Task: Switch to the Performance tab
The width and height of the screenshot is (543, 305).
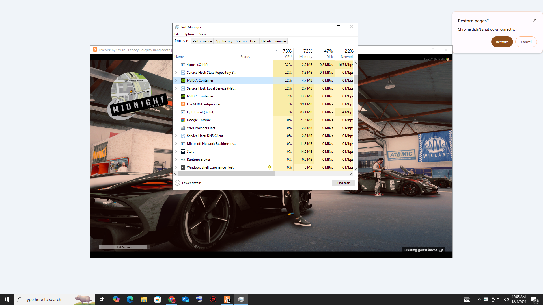Action: 202,41
